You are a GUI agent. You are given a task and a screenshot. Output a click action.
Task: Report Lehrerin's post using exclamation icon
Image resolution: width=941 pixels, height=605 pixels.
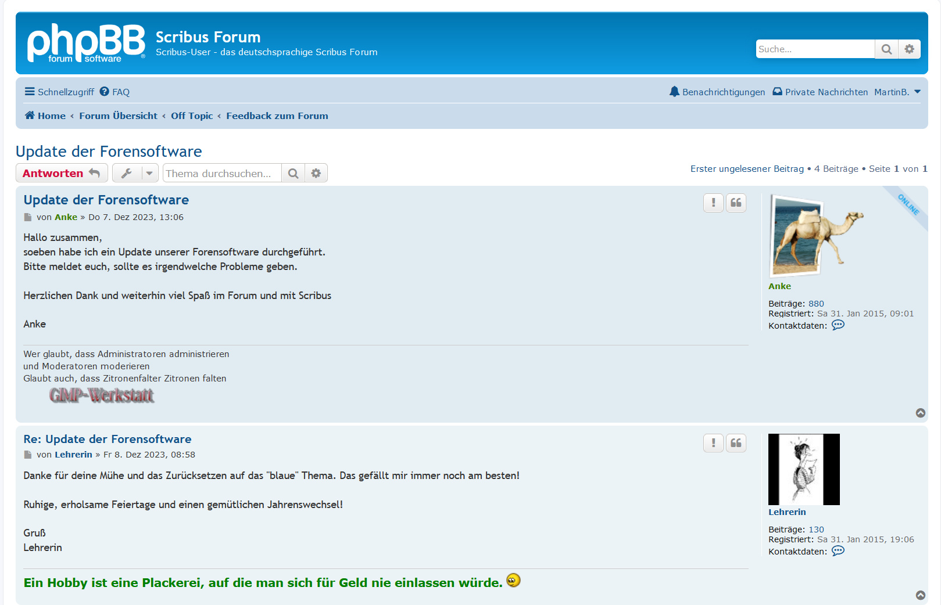pos(713,443)
